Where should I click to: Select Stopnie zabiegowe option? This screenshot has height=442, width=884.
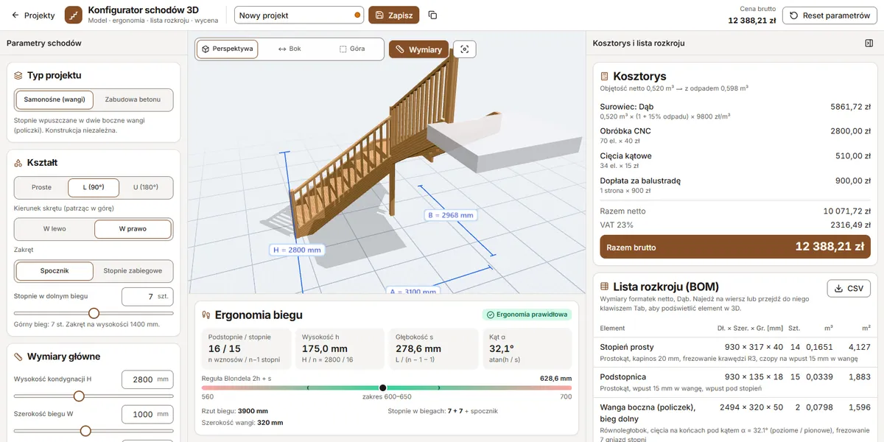[133, 271]
